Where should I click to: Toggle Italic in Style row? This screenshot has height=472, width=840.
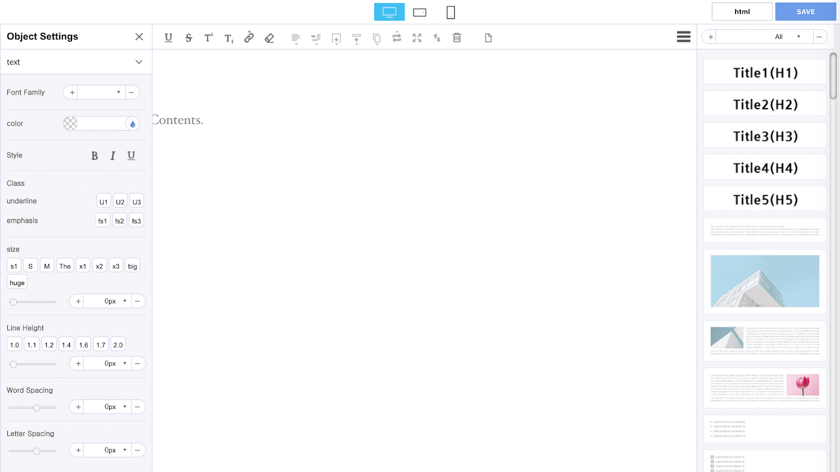[x=113, y=156]
